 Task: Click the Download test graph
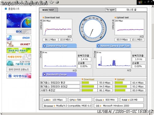57,27
